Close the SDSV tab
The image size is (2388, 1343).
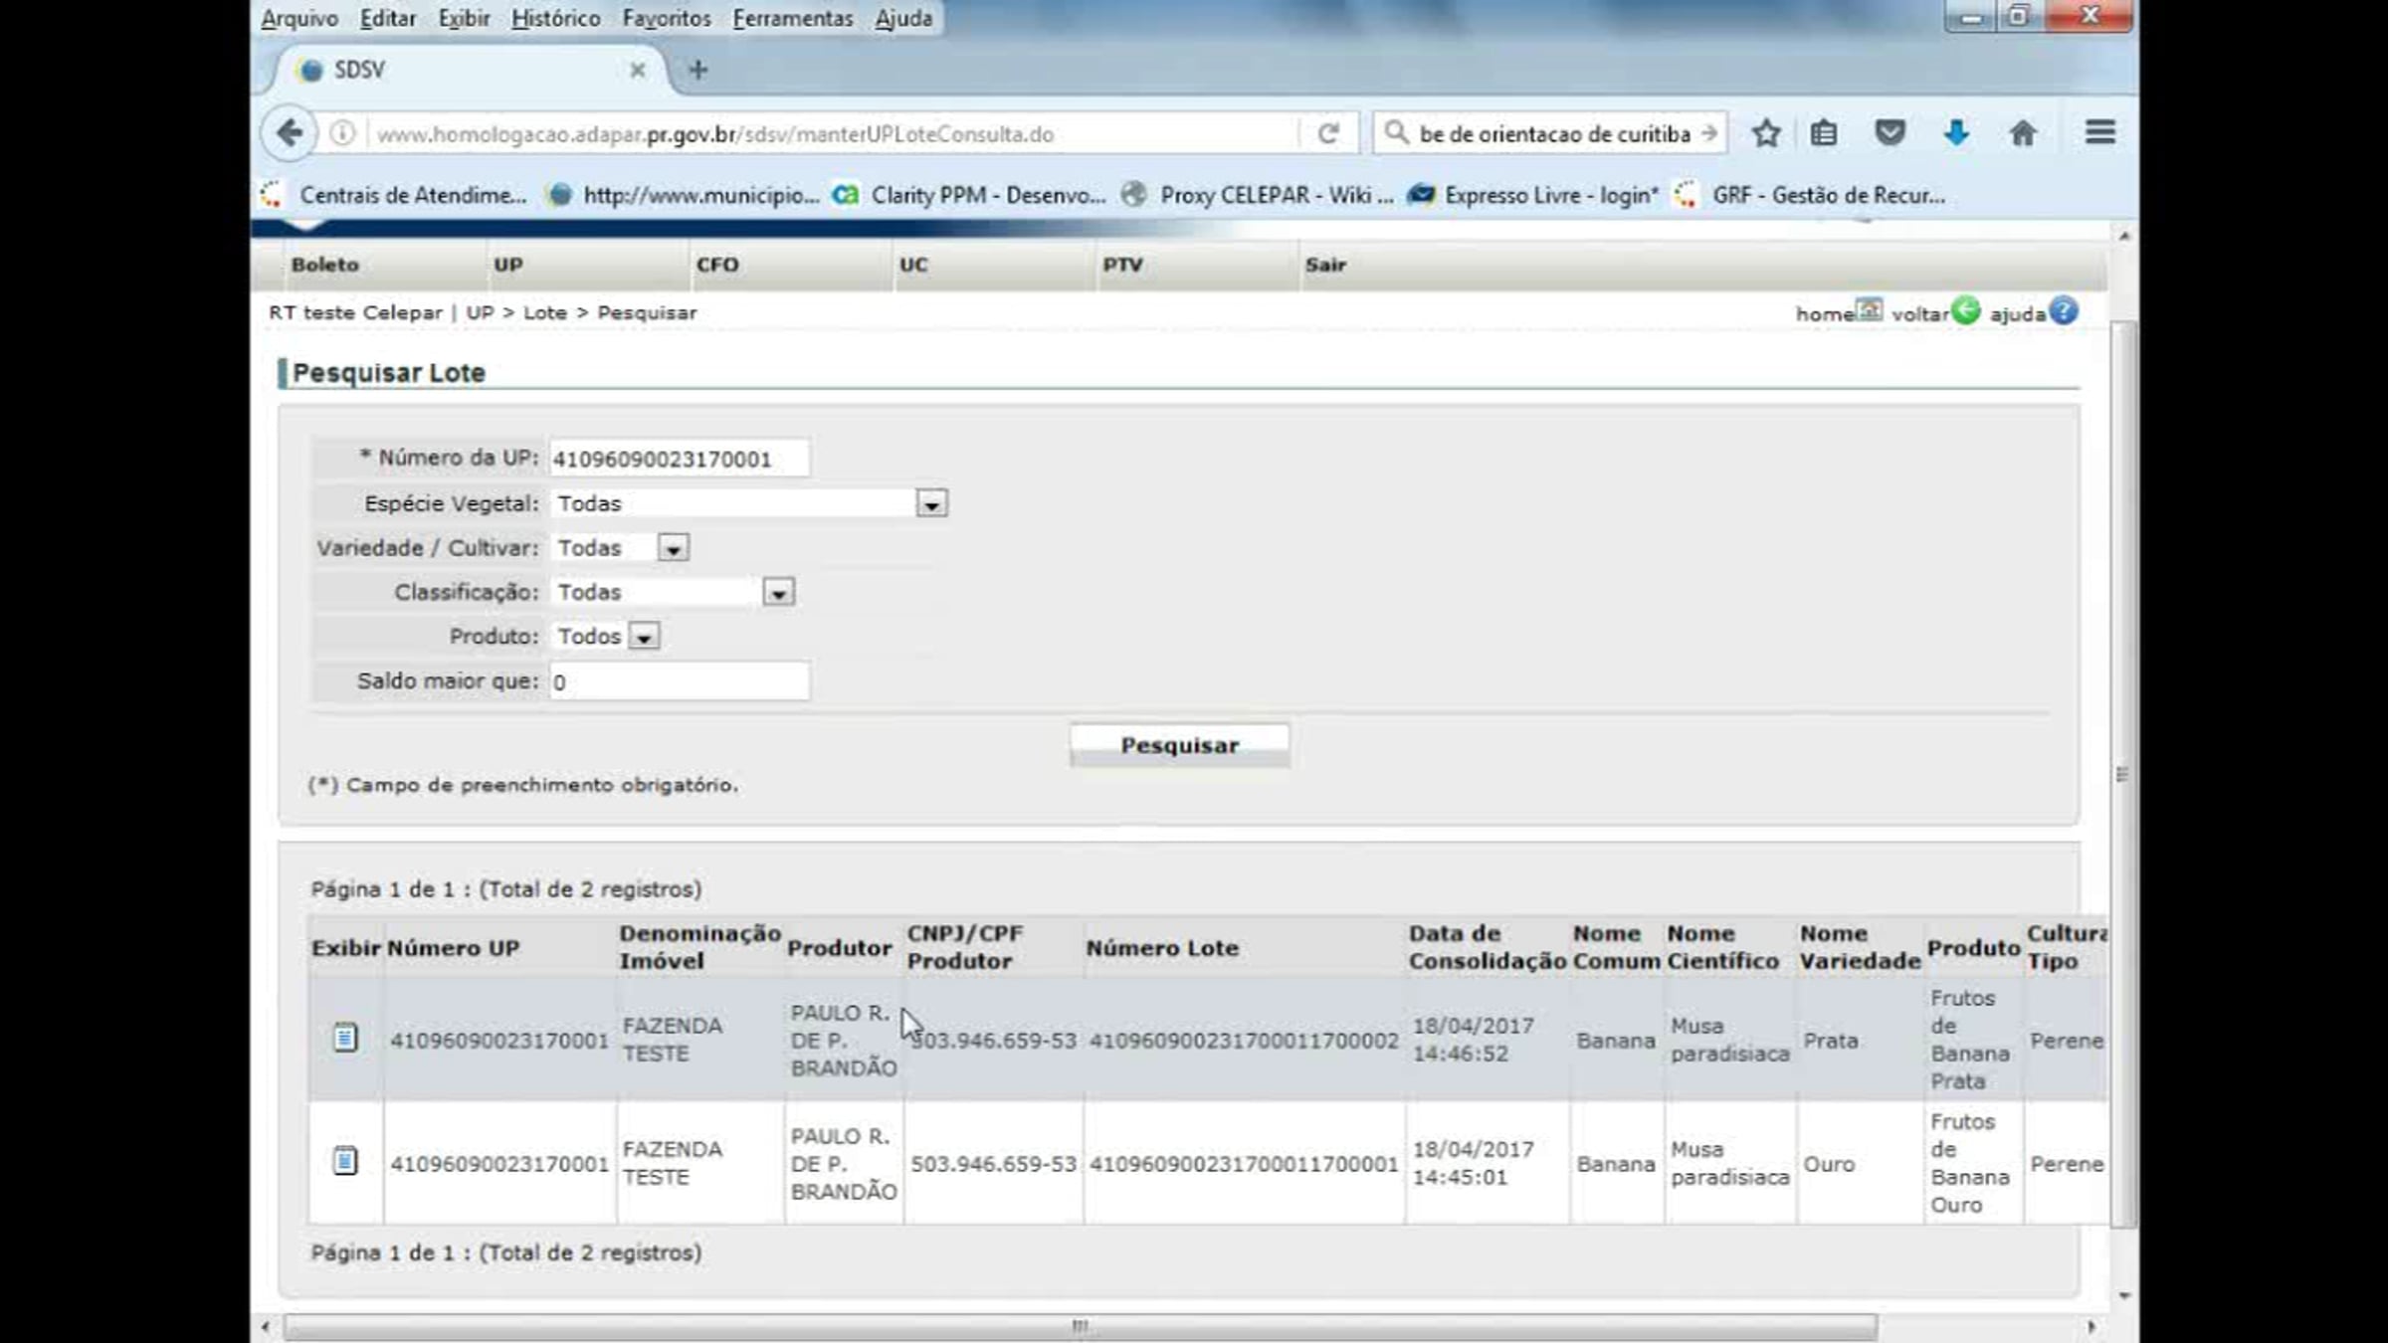[x=638, y=70]
